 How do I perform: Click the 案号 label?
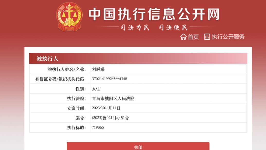tap(81, 118)
